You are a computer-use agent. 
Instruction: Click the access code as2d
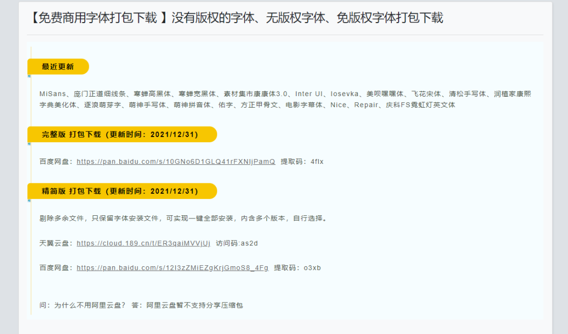click(x=249, y=243)
